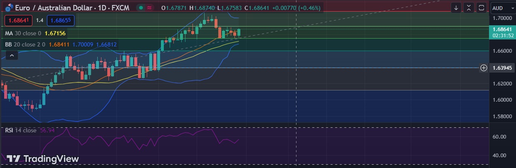
Task: Click the down-arrow chart button
Action: (457, 7)
